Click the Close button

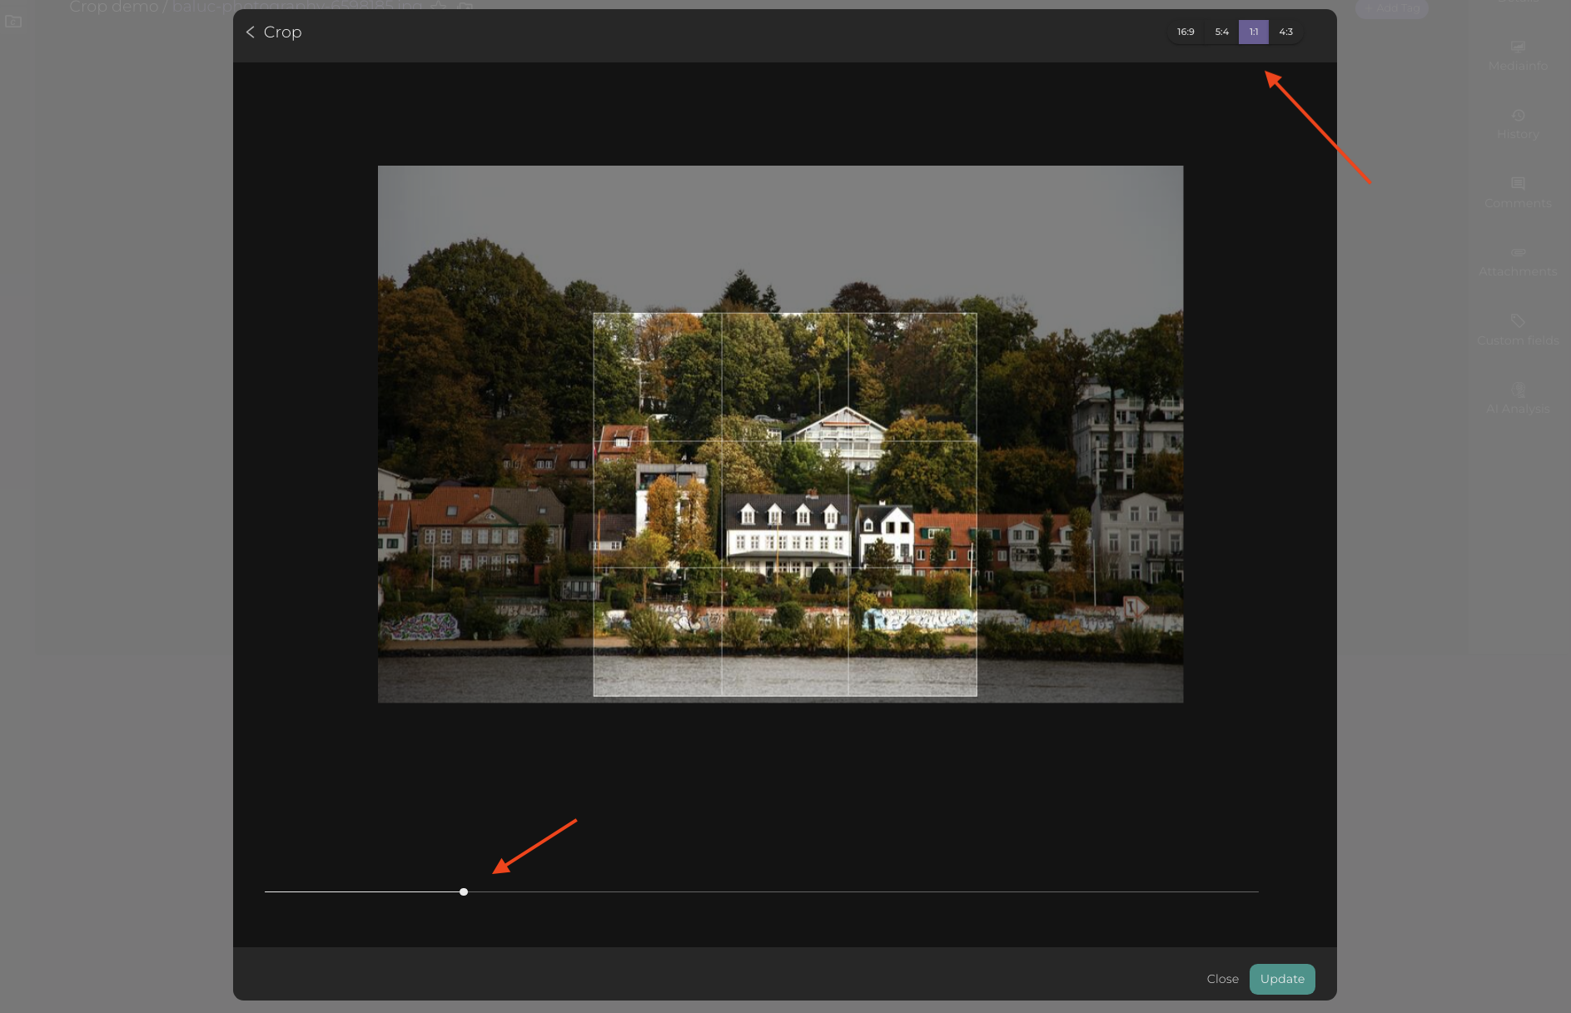(x=1222, y=979)
